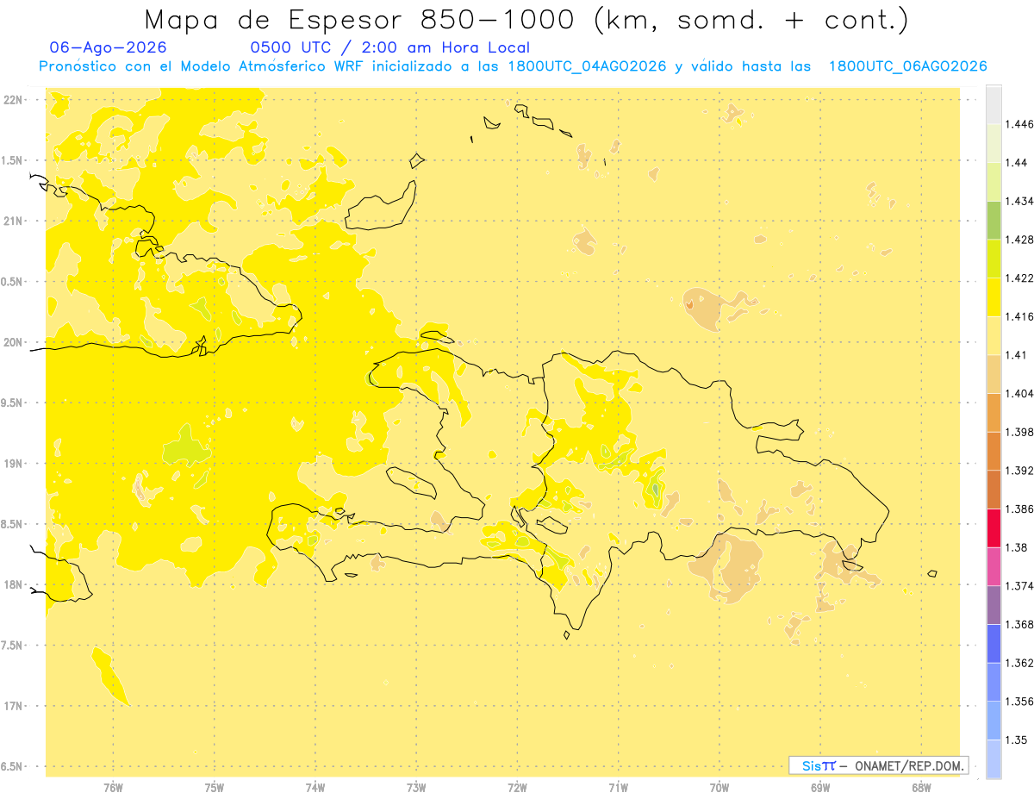Image resolution: width=1034 pixels, height=799 pixels.
Task: Click the legend value '1.368'
Action: point(1020,624)
